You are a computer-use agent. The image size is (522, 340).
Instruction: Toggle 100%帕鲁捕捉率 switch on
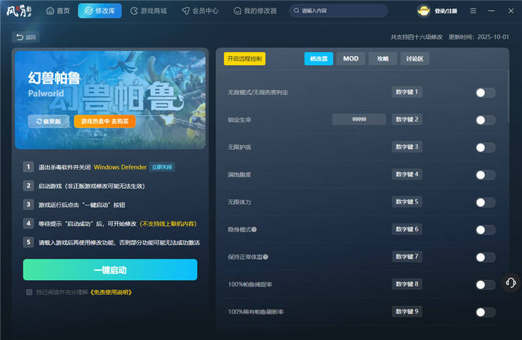click(485, 285)
